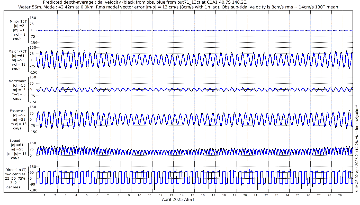This screenshot has height=205, width=360.
Task: Click the 'Northward' panel label
Action: tap(17, 81)
